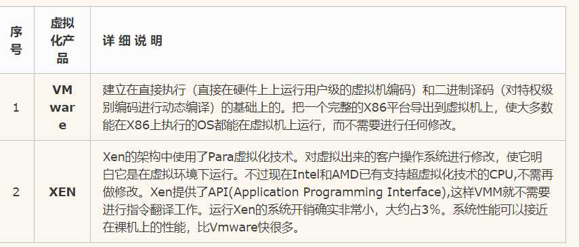Click the XEN description starting 'Xen的架构中使用了Para'
This screenshot has height=247, width=579.
tap(328, 192)
